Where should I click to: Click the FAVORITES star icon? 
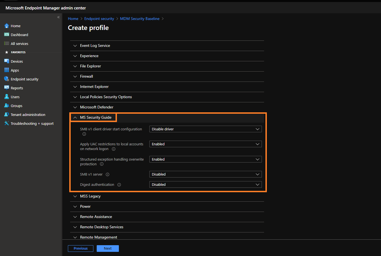(7, 52)
